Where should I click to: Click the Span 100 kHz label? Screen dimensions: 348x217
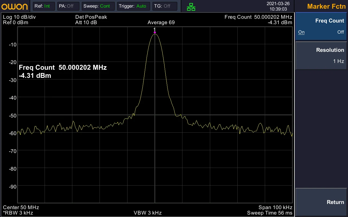275,208
